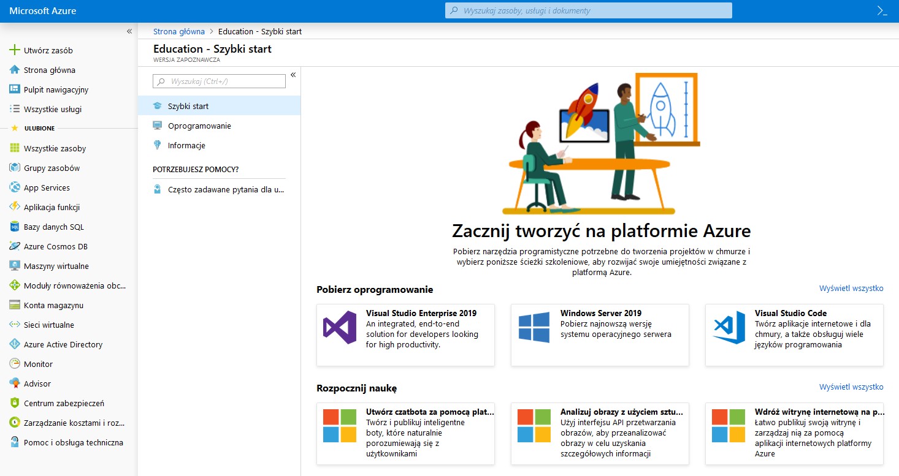The width and height of the screenshot is (899, 476).
Task: Open the Utwórz czatbota za pomocą plat... card title
Action: click(x=430, y=412)
